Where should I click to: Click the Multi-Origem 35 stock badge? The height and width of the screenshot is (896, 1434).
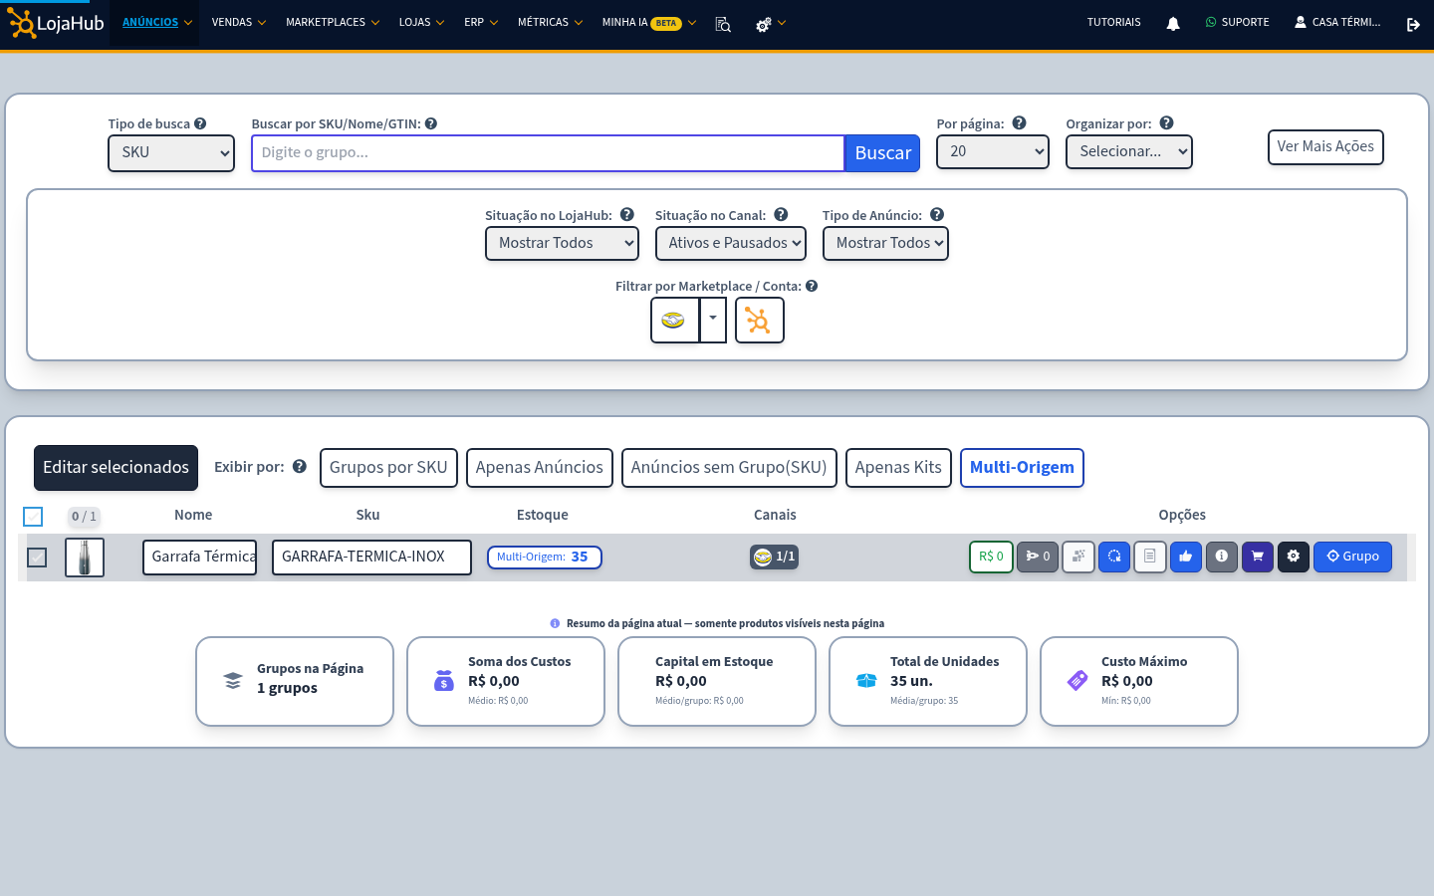(545, 558)
